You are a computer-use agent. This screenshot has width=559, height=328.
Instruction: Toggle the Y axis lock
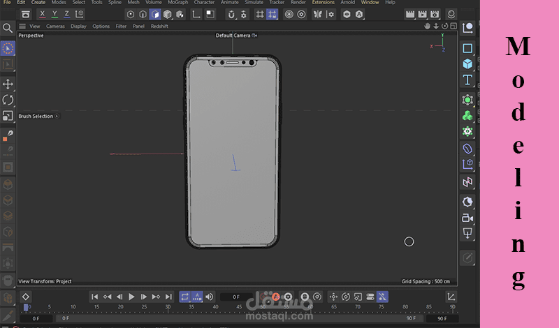click(x=55, y=14)
